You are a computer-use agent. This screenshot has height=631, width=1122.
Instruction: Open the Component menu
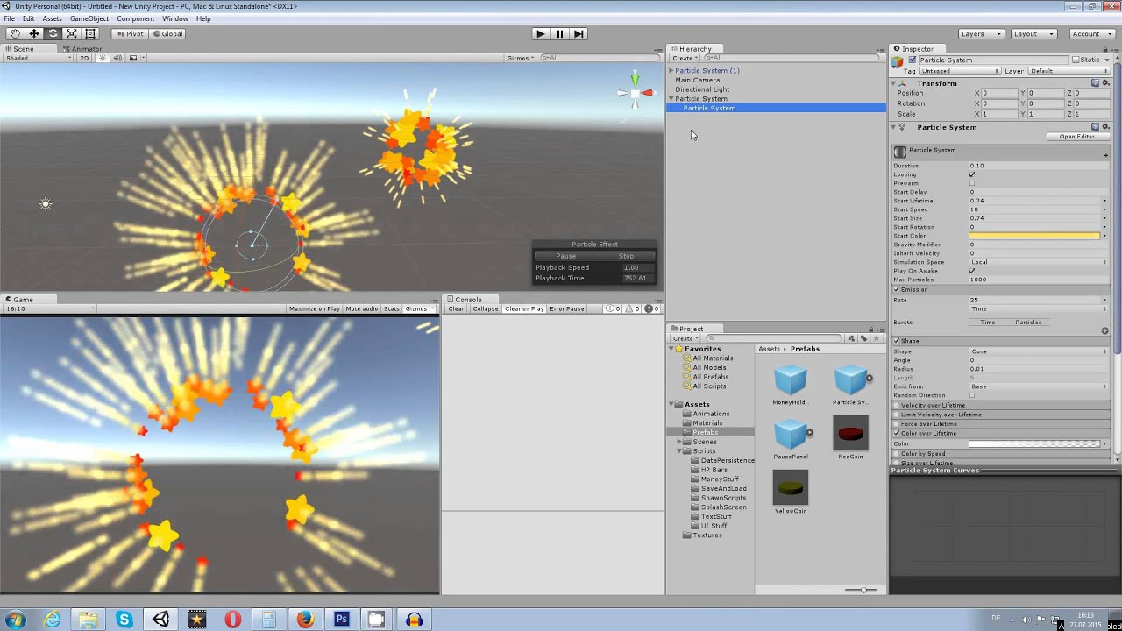click(x=135, y=18)
